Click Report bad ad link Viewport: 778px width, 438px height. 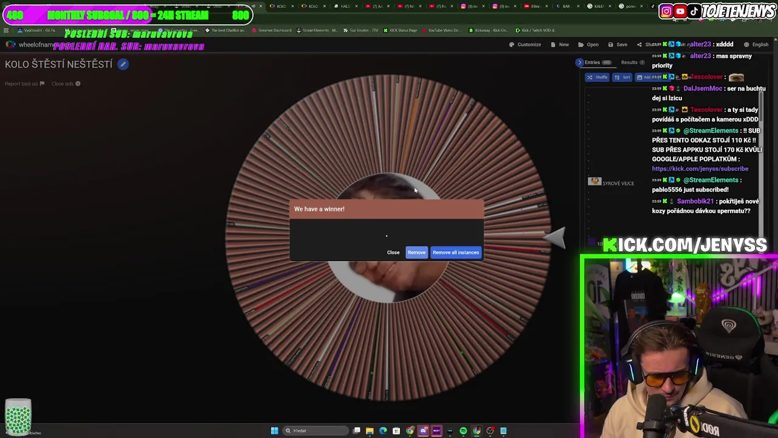pos(24,83)
